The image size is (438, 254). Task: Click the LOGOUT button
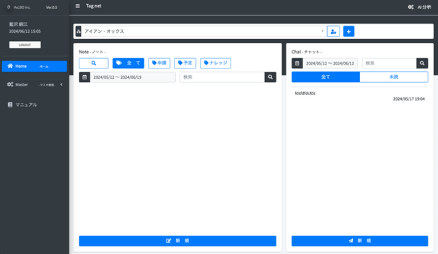click(x=25, y=45)
